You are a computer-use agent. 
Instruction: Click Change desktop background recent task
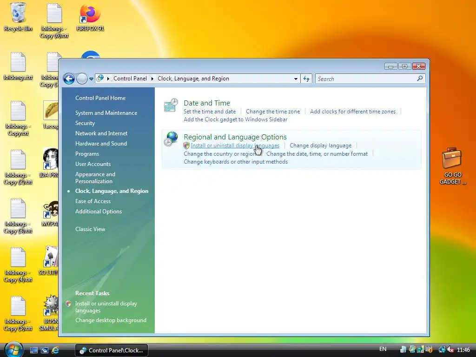click(x=111, y=320)
